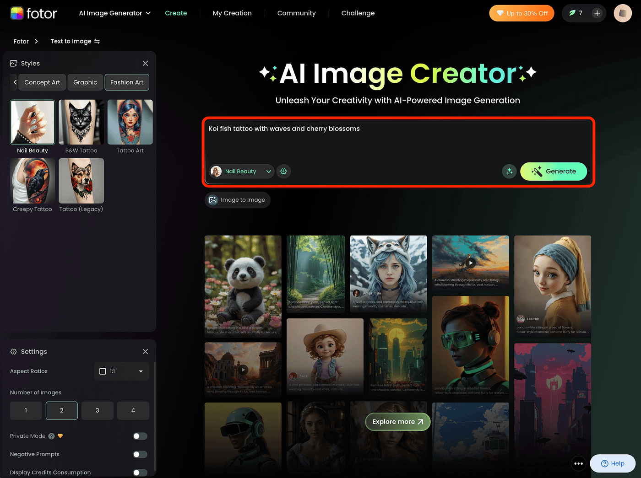
Task: Click the breadcrumb chevron after Fotor
Action: pyautogui.click(x=36, y=41)
